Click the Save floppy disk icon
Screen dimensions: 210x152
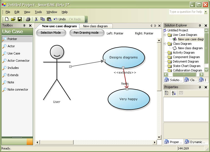click(x=20, y=19)
